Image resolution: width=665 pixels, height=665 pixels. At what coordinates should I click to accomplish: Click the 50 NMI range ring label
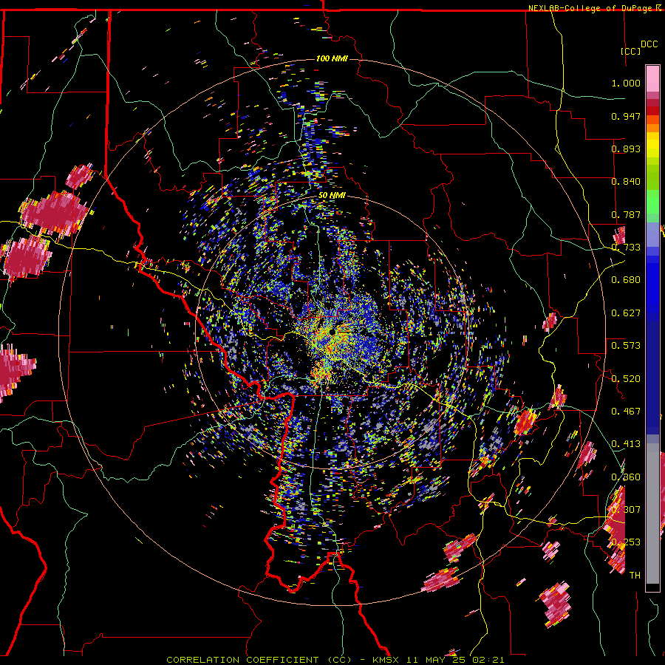(332, 196)
